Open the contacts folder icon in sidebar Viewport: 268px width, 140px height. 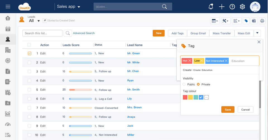(x=8, y=103)
